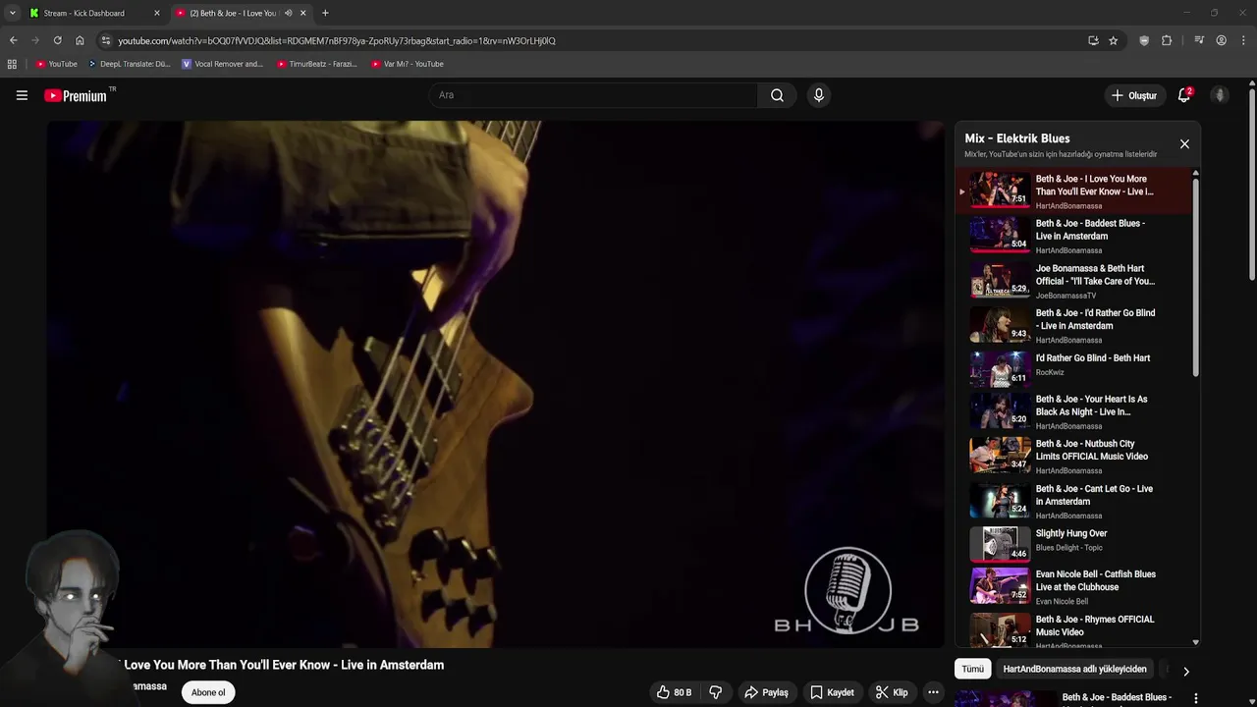The image size is (1257, 707).
Task: Play I'll Take Care of You thumbnail
Action: pos(1000,280)
